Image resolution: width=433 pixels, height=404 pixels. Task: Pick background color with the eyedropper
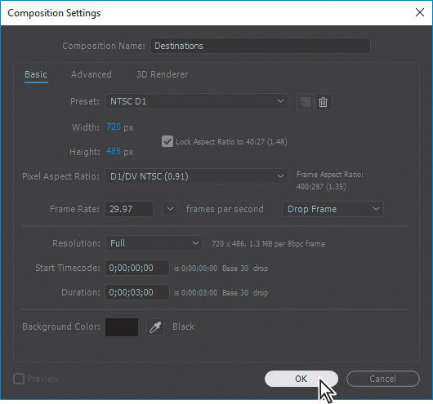coord(155,327)
